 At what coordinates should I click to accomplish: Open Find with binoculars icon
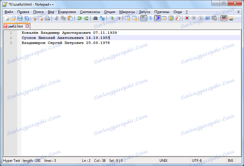tap(95, 18)
